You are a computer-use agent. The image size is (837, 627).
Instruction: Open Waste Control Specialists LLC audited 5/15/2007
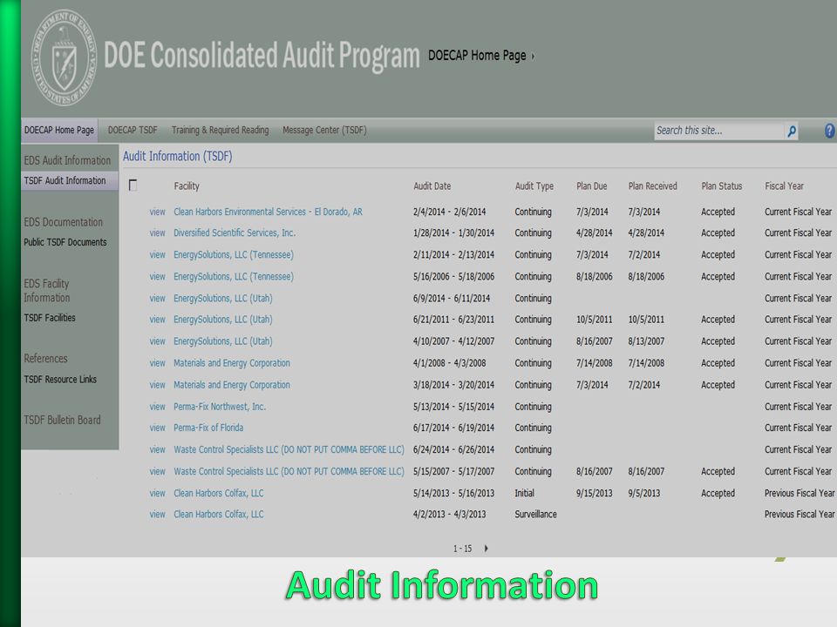[x=289, y=471]
